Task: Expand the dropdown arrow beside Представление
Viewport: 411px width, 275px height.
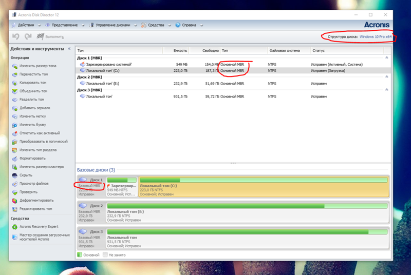Action: 83,25
